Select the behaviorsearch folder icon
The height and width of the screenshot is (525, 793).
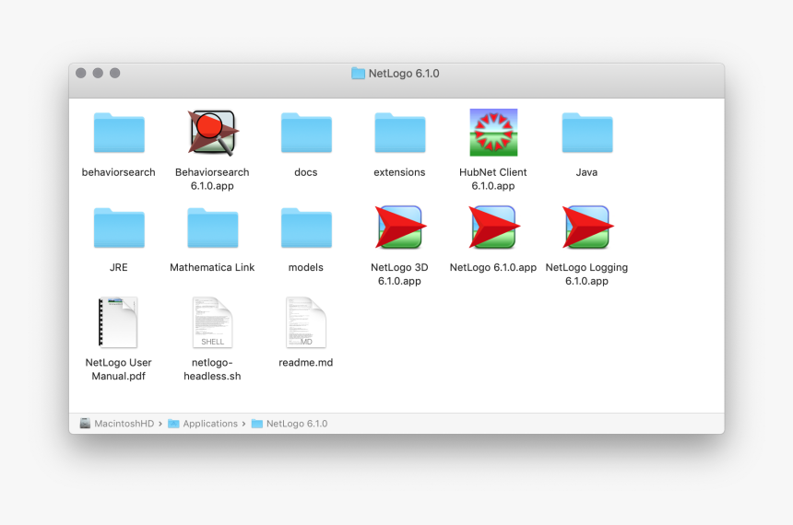coord(119,133)
